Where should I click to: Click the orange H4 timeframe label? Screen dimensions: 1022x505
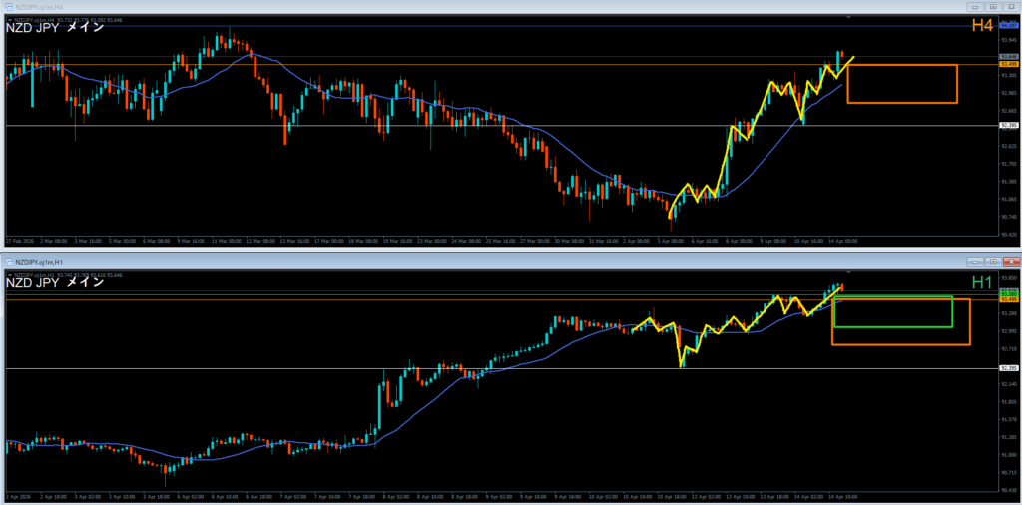[982, 26]
